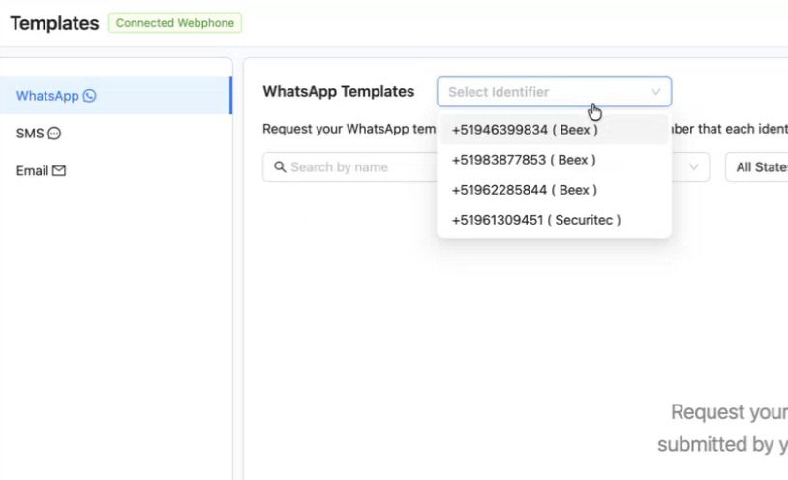This screenshot has width=788, height=480.
Task: Go to the Email templates section
Action: (x=32, y=171)
